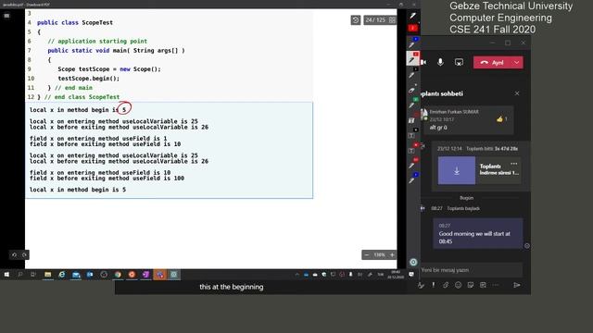This screenshot has width=593, height=333.
Task: Select the green-tagged pen tool
Action: click(412, 104)
